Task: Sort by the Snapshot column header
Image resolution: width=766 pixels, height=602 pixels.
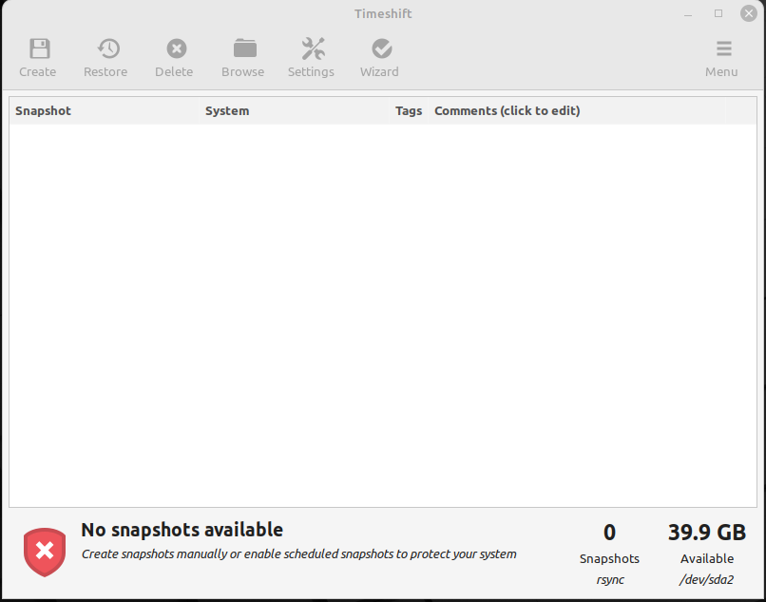Action: (44, 111)
